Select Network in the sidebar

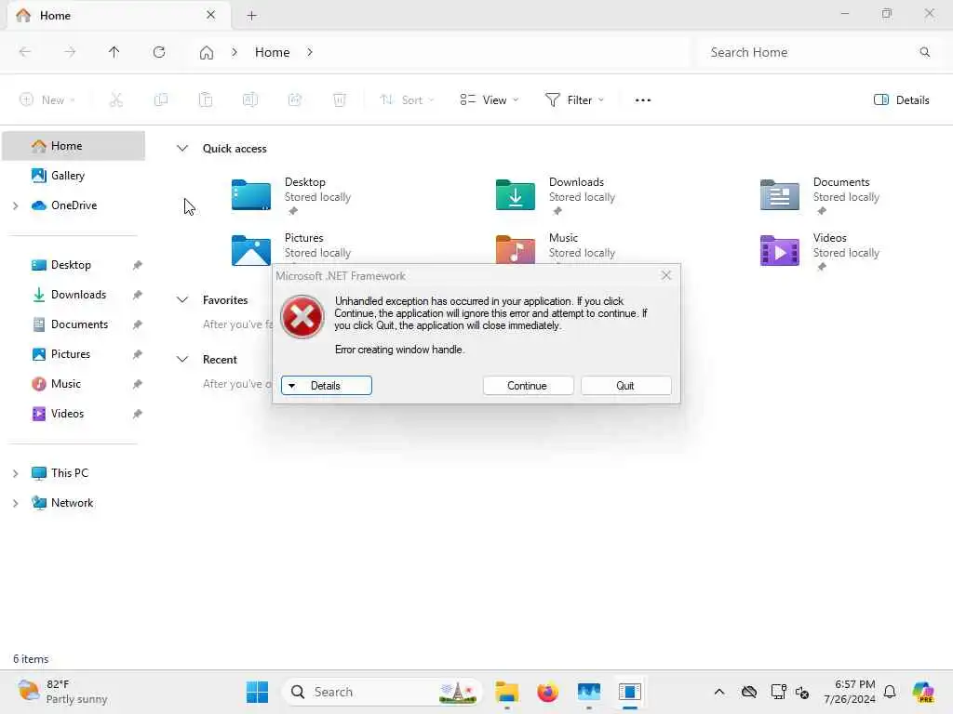(72, 503)
